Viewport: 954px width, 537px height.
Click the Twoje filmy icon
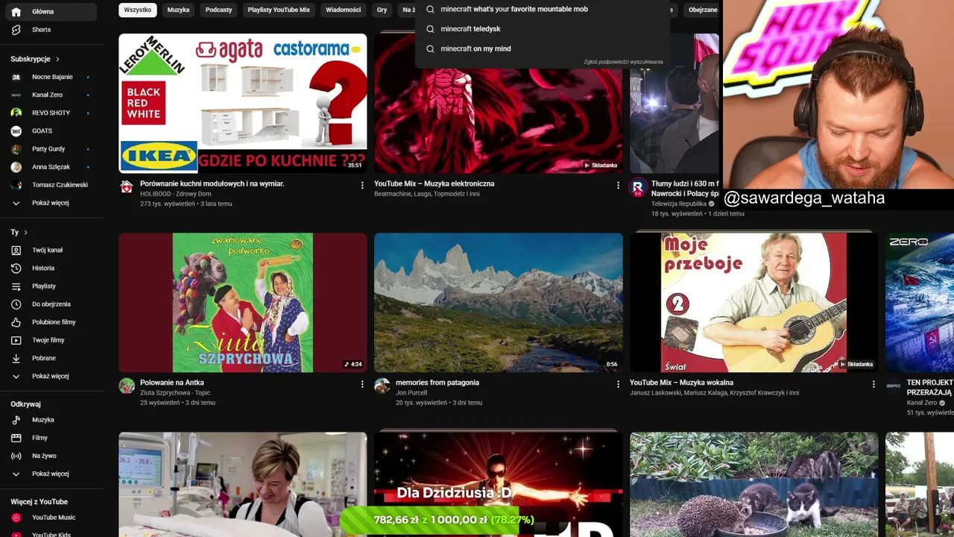click(16, 340)
